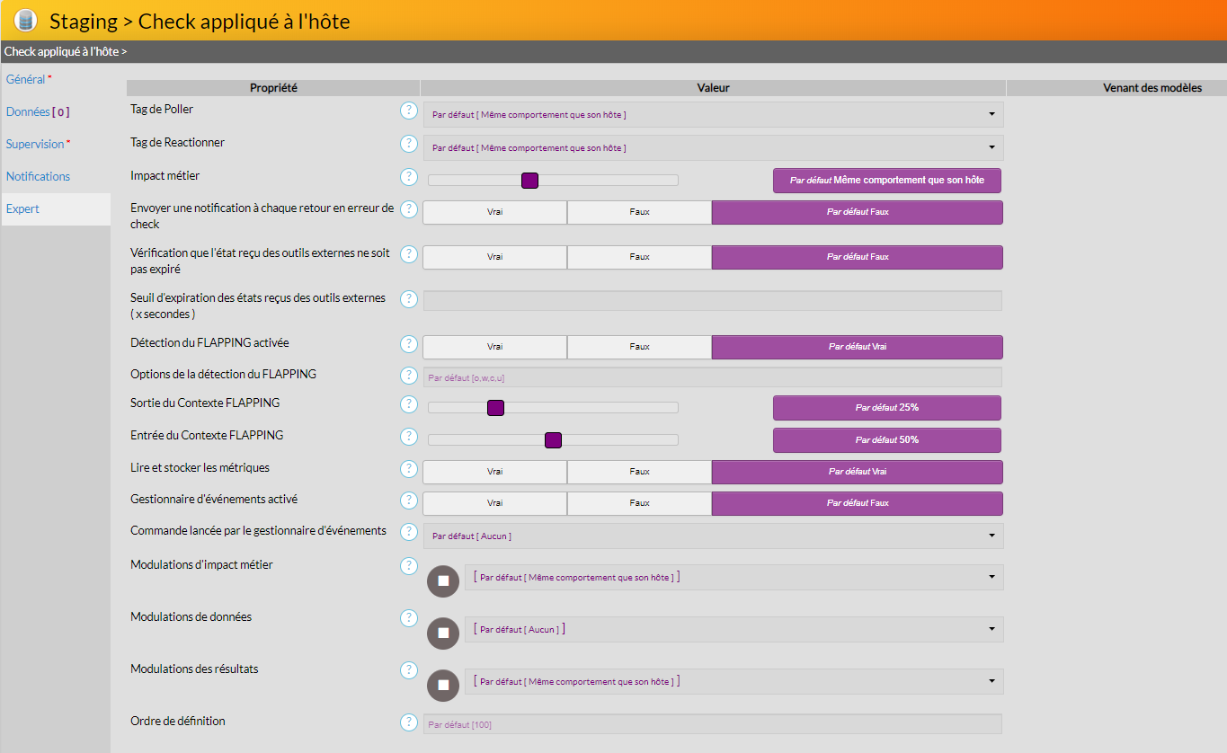
Task: Click help icon beside Impact métier
Action: tap(409, 177)
